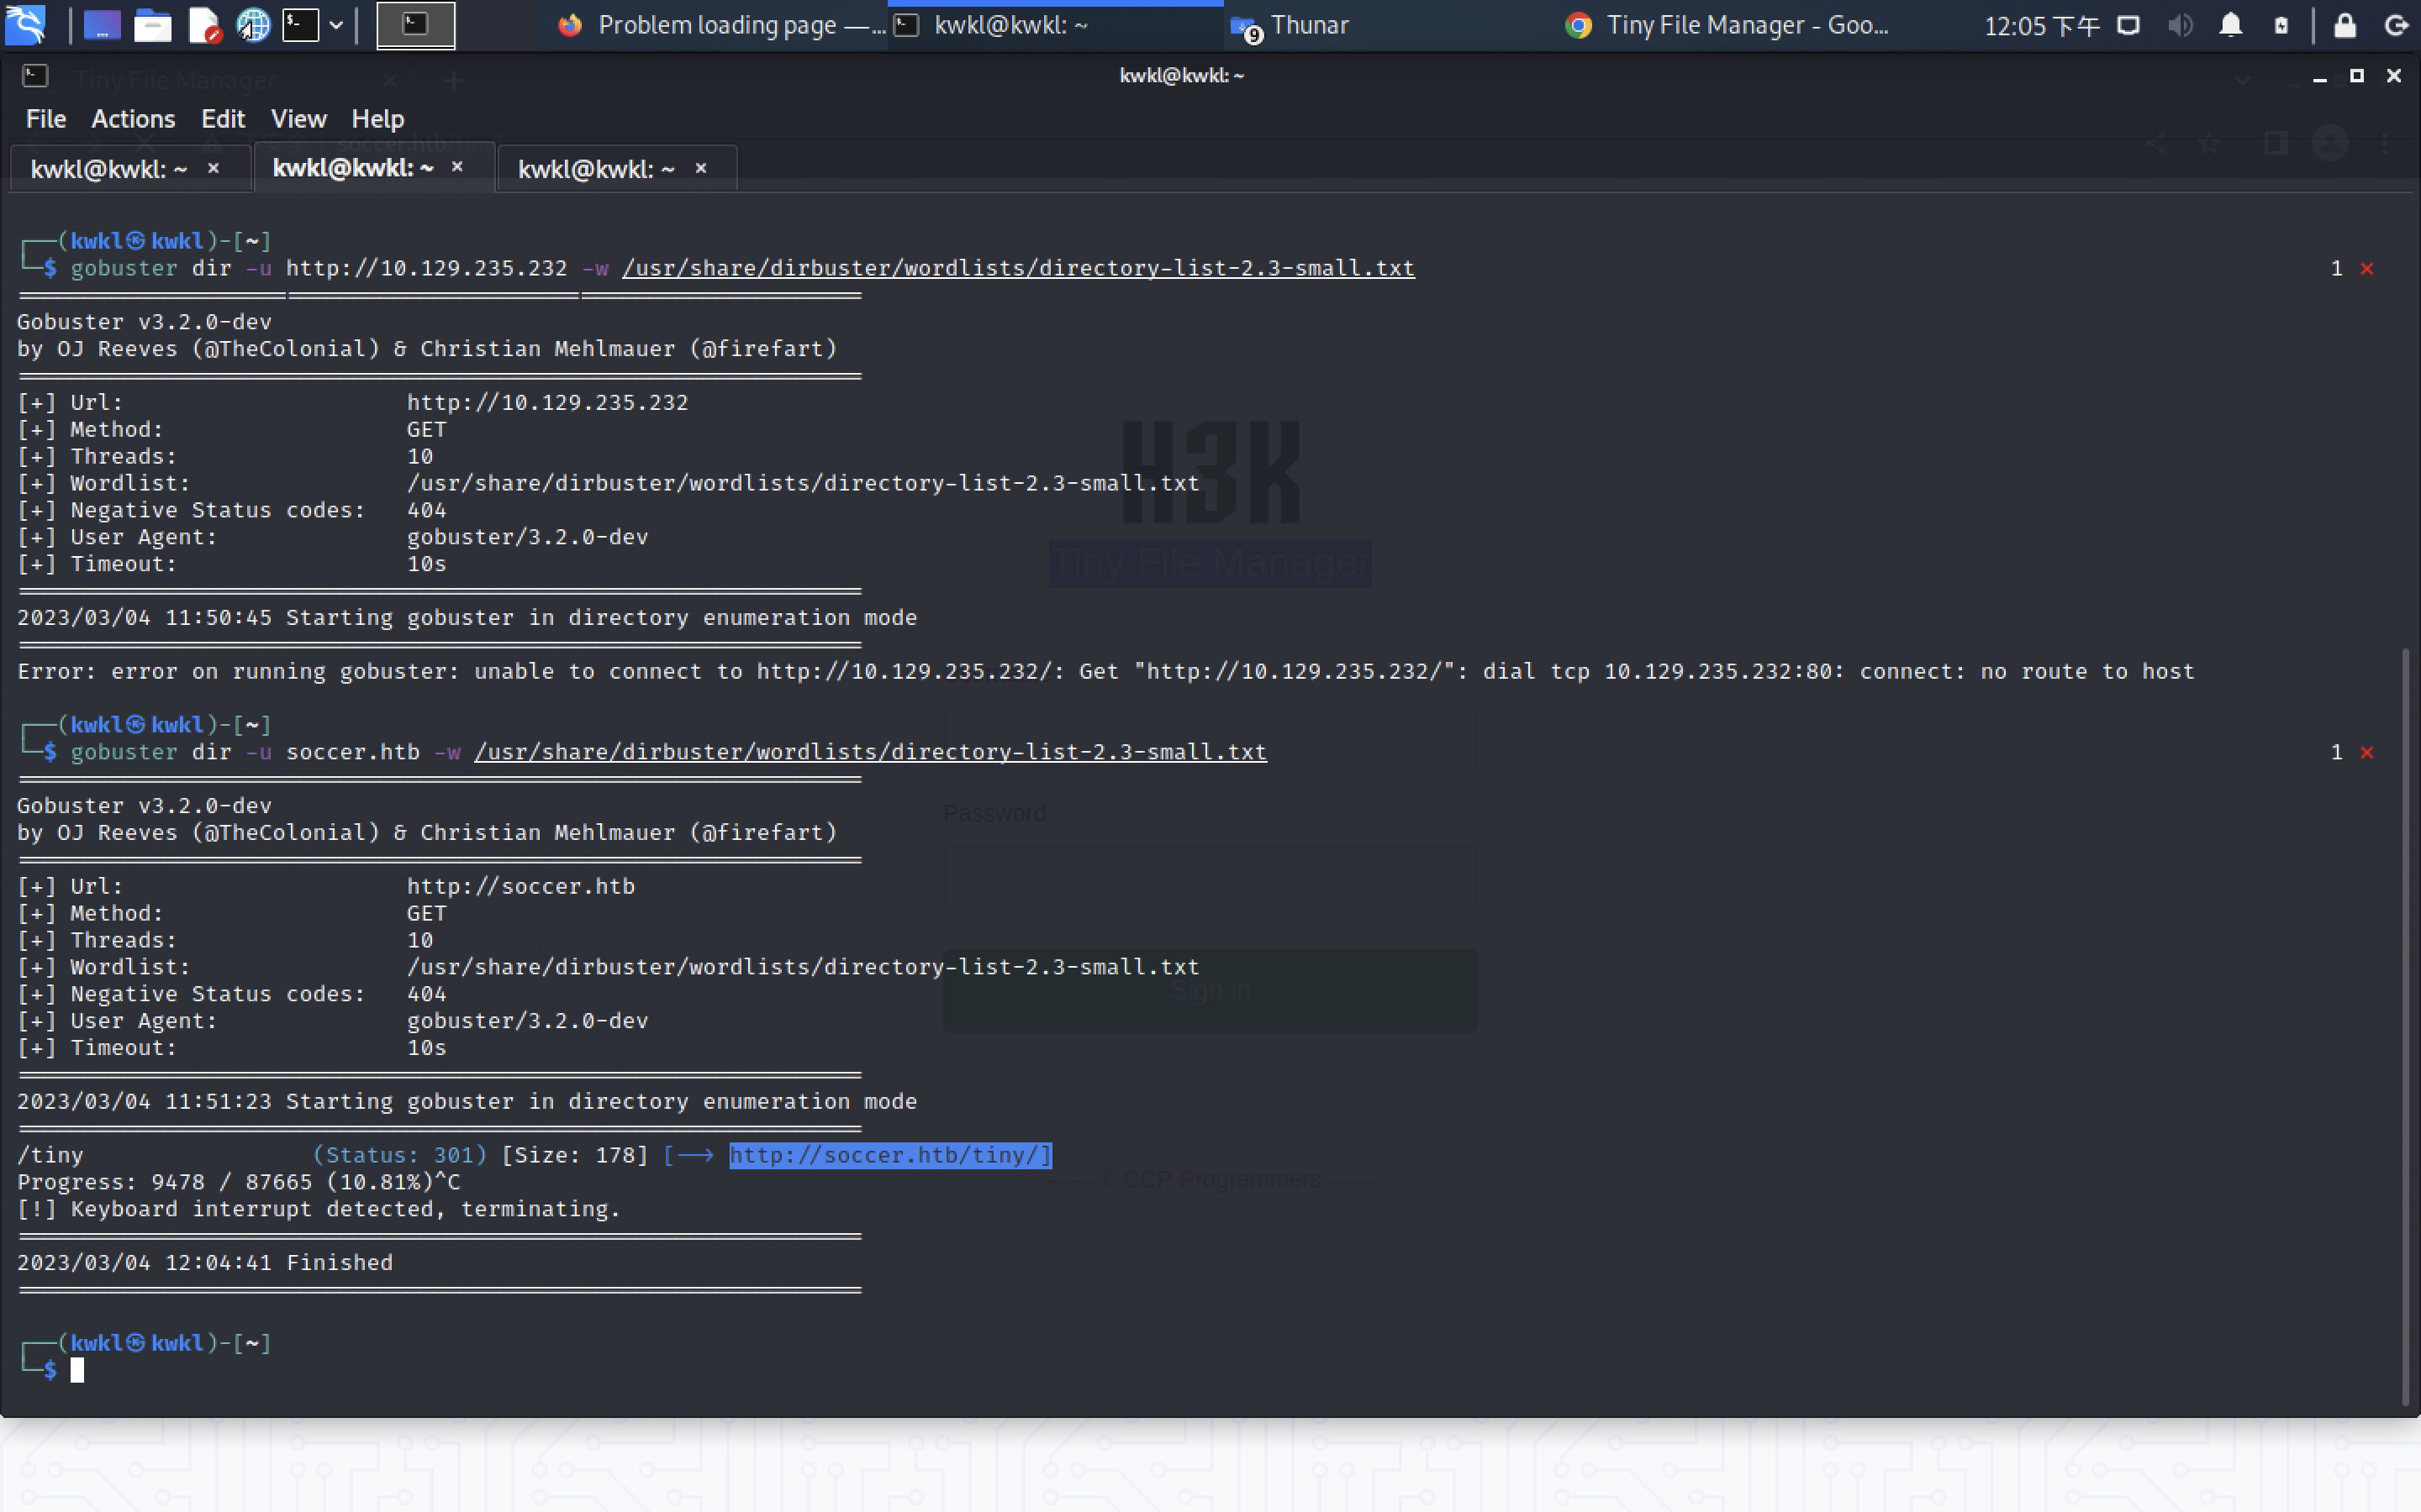Click the highlighted soccer.htb/tiny URL
The height and width of the screenshot is (1512, 2421).
(x=889, y=1155)
